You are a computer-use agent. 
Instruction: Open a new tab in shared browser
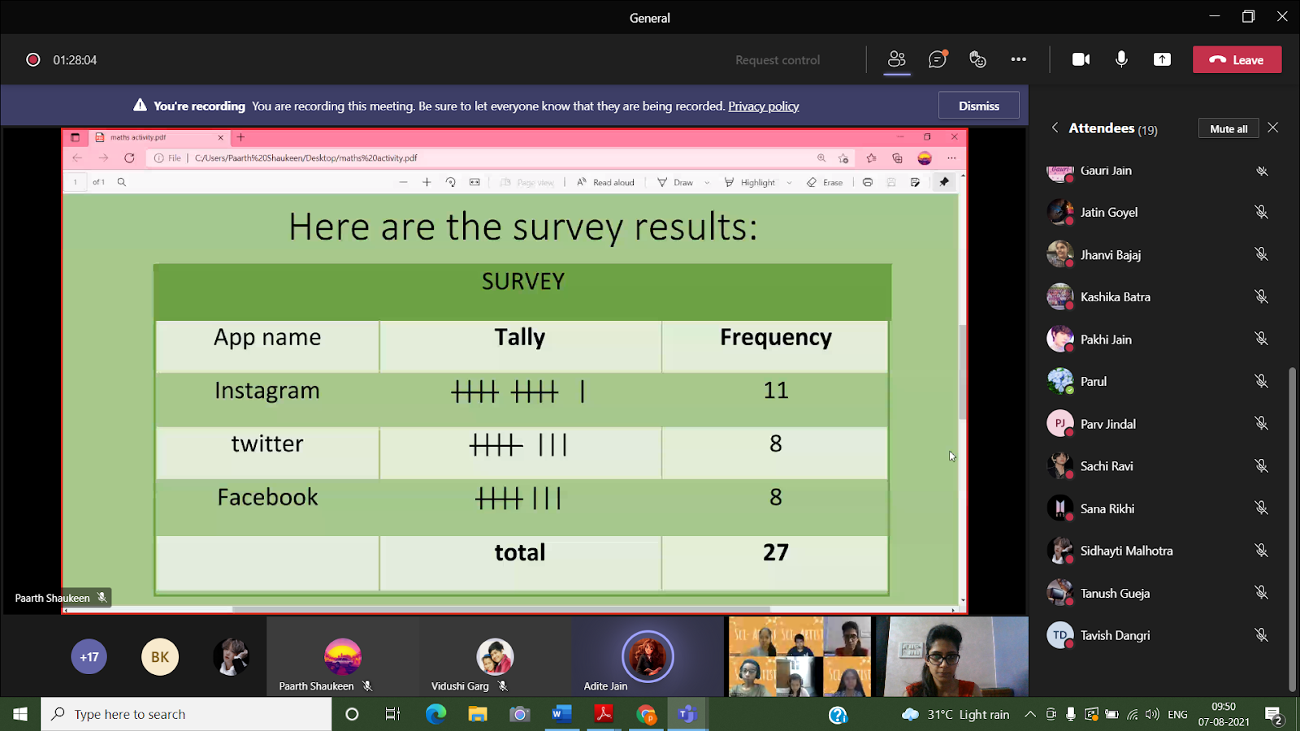click(240, 137)
